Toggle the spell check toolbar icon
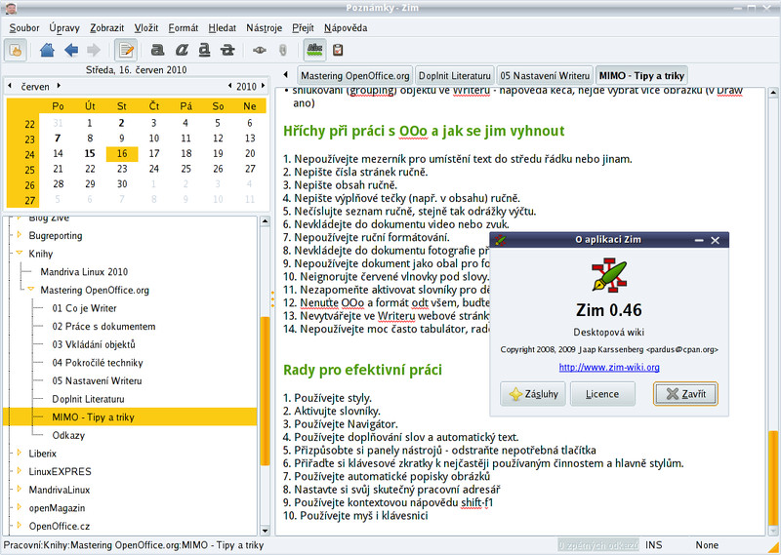 (x=314, y=50)
